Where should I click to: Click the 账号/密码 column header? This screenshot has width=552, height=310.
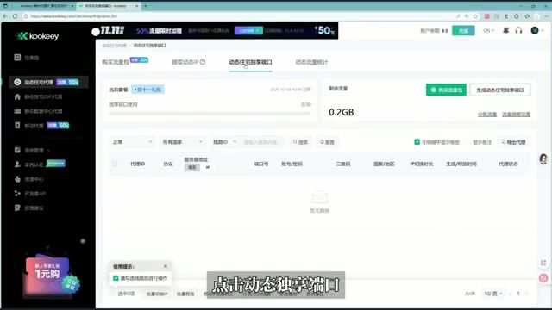pyautogui.click(x=292, y=164)
